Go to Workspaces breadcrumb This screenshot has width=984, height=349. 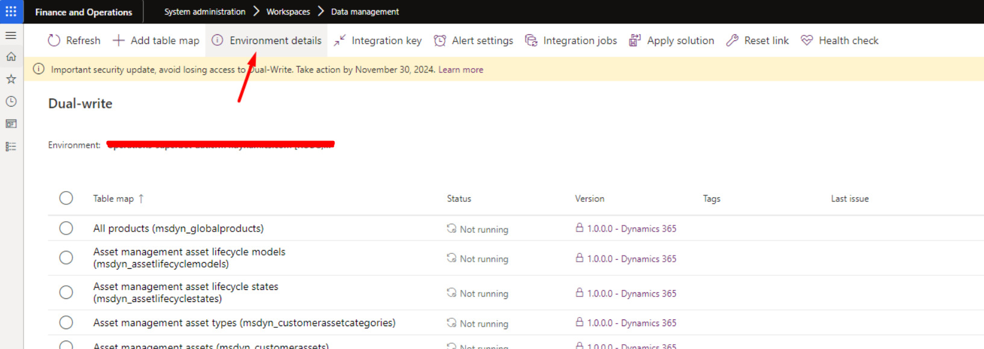[288, 11]
